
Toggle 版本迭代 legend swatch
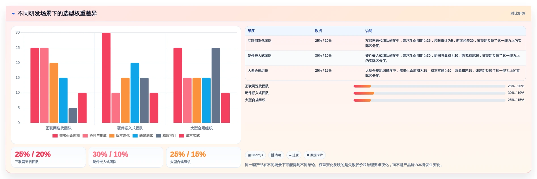pos(112,136)
